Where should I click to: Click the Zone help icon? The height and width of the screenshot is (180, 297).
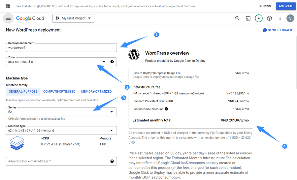(112, 62)
